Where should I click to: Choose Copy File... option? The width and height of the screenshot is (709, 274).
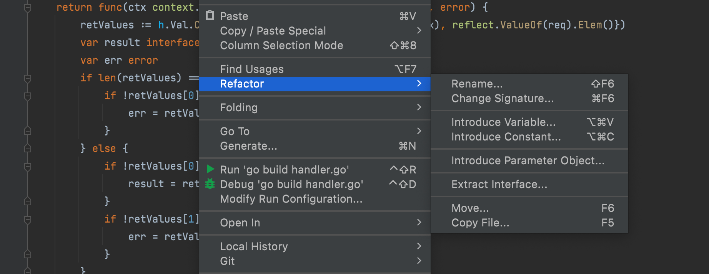[x=480, y=223]
